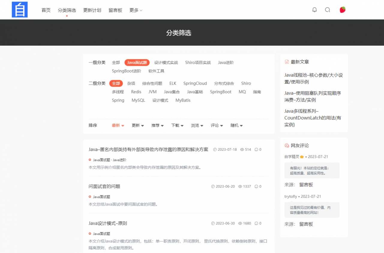384x253 pixels.
Task: Open the 更新计划 menu item
Action: (x=92, y=10)
